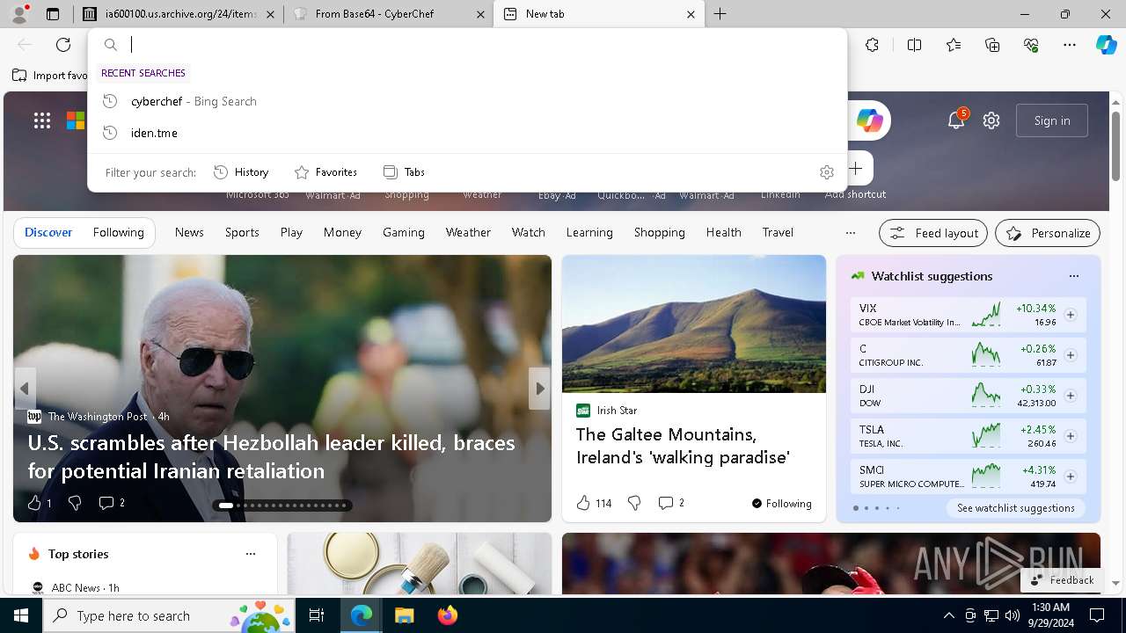Select recent search cyberchef
The image size is (1126, 633).
coord(467,101)
